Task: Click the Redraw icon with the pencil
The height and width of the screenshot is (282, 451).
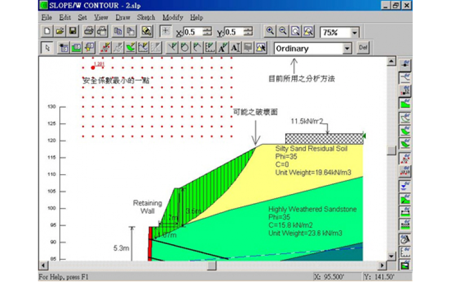Action: 147,31
